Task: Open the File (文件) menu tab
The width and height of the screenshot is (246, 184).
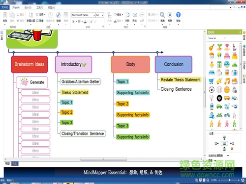Action: (x=4, y=7)
